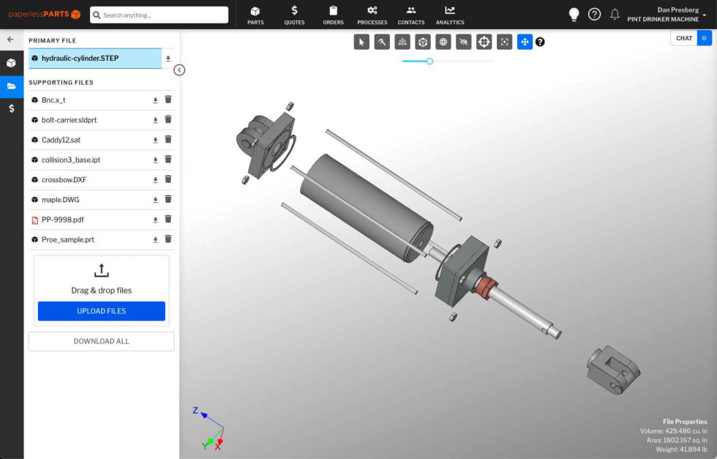Click the hidden geometry eye-slash icon

463,42
